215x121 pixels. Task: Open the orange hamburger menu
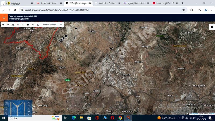[x=4, y=18]
